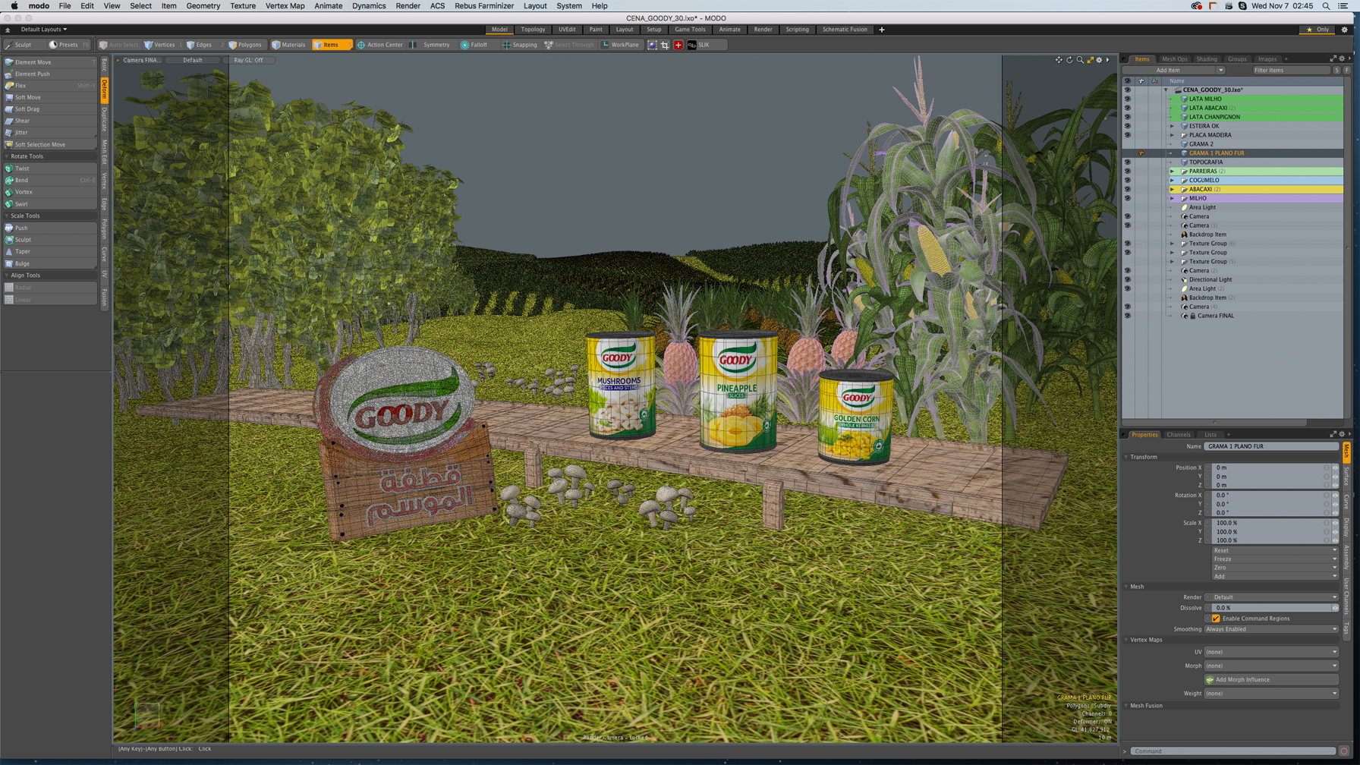
Task: Expand the ABACAXI group
Action: click(x=1172, y=190)
